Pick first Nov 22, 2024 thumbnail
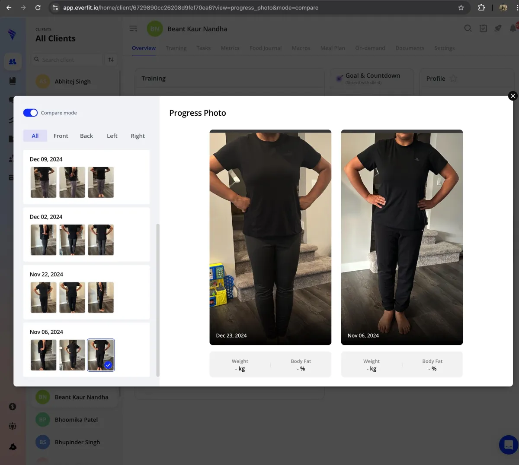The width and height of the screenshot is (519, 465). (x=44, y=297)
